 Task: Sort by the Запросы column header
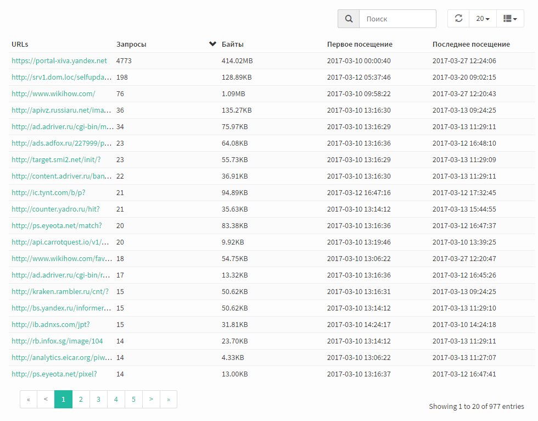pos(131,45)
